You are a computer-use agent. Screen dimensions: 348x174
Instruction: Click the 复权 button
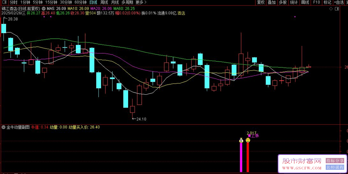pyautogui.click(x=261, y=2)
